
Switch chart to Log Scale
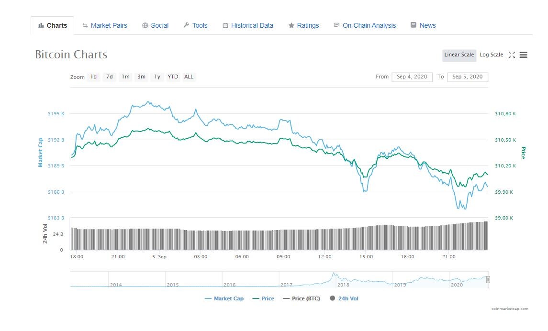(491, 55)
